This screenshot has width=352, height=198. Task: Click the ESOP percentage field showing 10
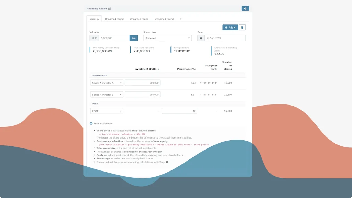click(x=179, y=111)
